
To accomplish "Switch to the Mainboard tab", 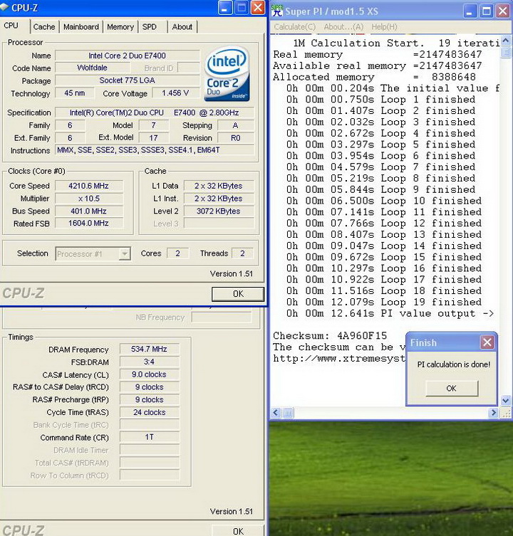I will pyautogui.click(x=81, y=26).
